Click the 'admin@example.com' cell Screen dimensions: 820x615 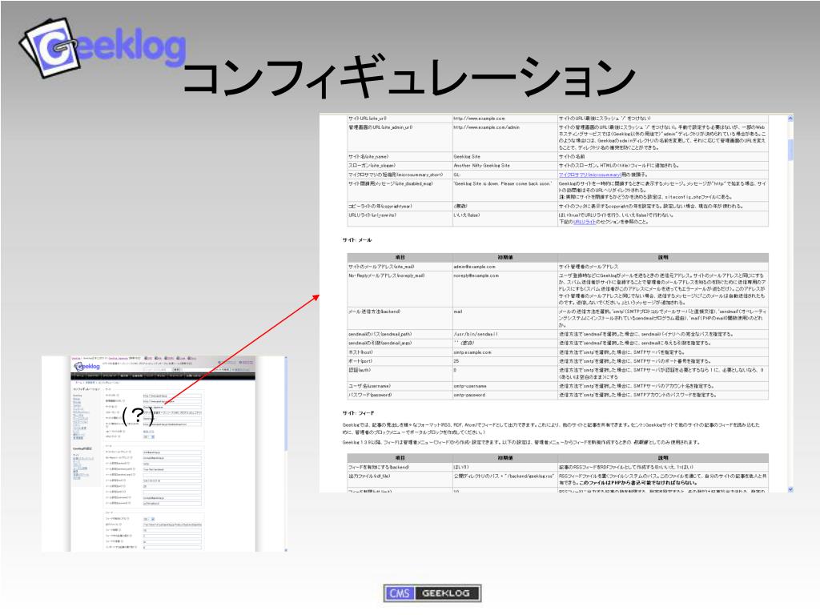pos(504,267)
